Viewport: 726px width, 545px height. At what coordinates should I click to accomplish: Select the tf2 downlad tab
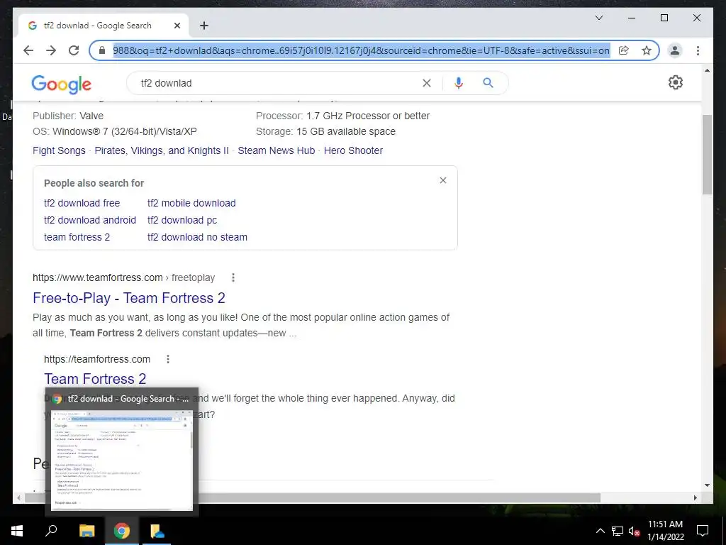(103, 26)
